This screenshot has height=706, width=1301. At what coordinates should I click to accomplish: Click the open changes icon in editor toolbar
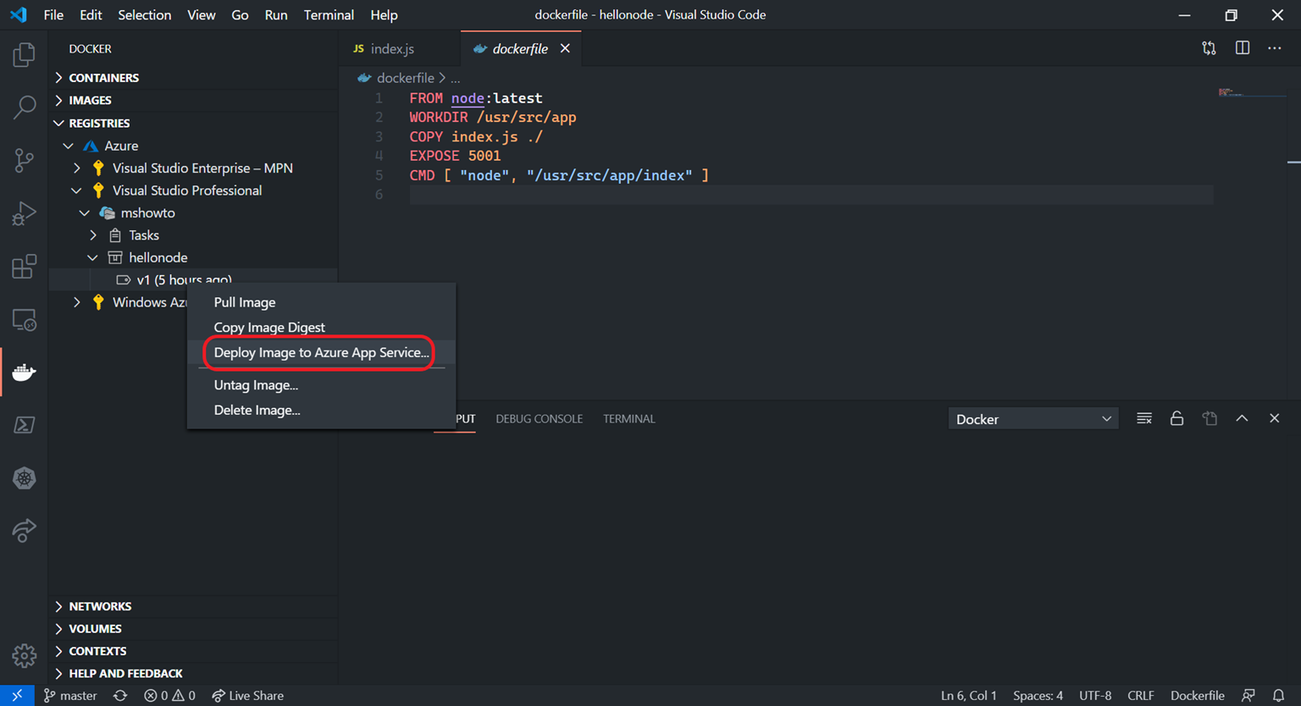coord(1209,48)
